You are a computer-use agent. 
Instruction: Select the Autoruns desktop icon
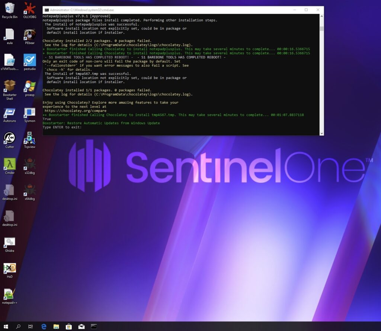(x=10, y=112)
